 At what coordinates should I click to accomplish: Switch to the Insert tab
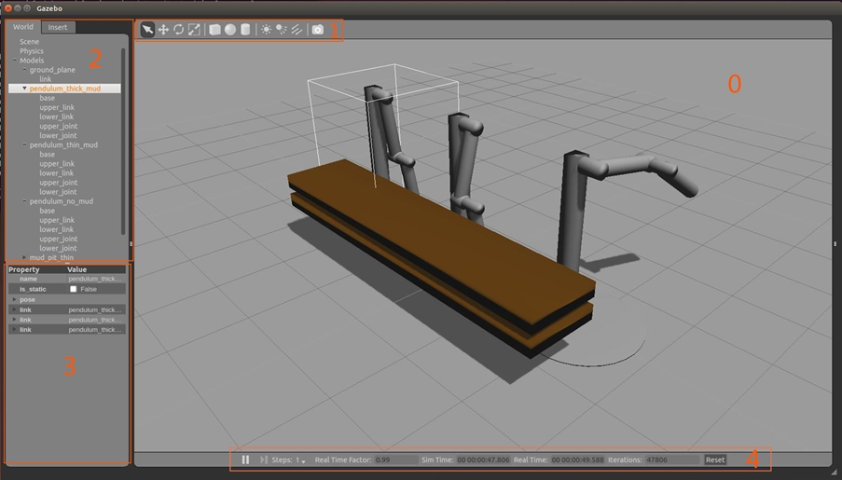58,27
